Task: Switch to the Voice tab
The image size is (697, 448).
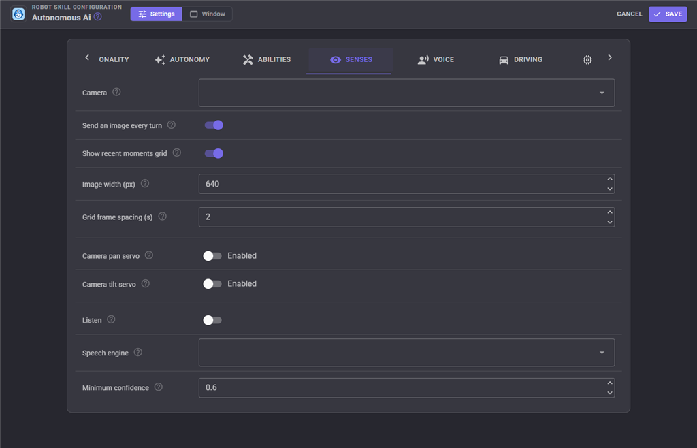Action: (x=436, y=59)
